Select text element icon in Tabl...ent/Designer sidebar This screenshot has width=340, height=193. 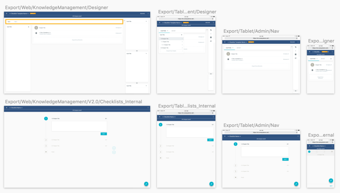211,30
